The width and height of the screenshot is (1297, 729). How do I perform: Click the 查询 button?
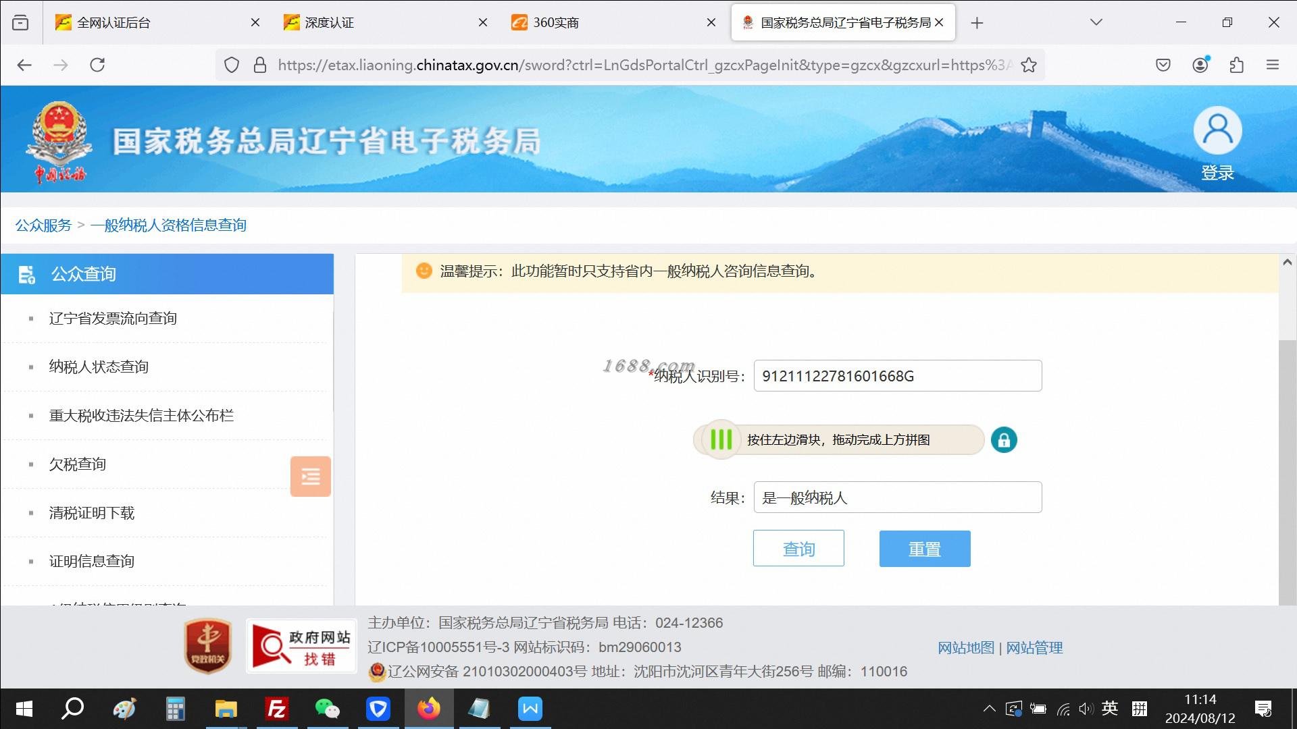coord(798,548)
